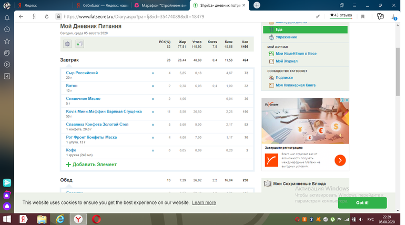Click Добавить Элемент under Завтрак
The image size is (405, 225).
tap(92, 165)
